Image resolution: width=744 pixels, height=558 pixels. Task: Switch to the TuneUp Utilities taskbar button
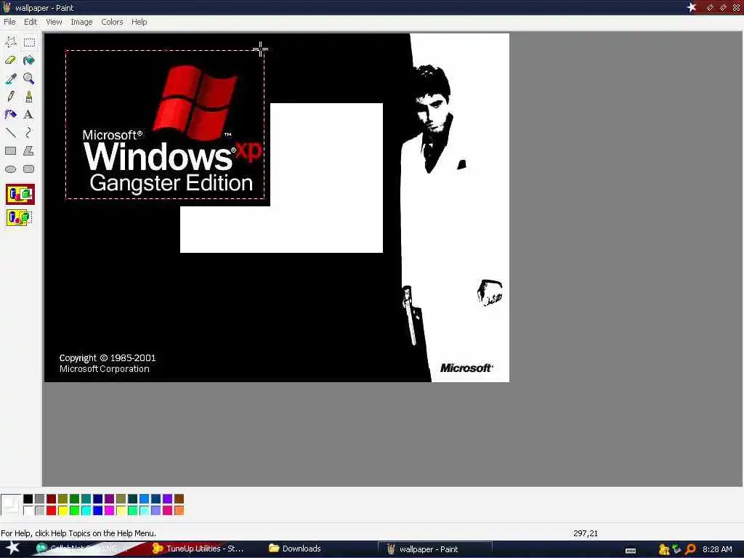click(x=198, y=549)
